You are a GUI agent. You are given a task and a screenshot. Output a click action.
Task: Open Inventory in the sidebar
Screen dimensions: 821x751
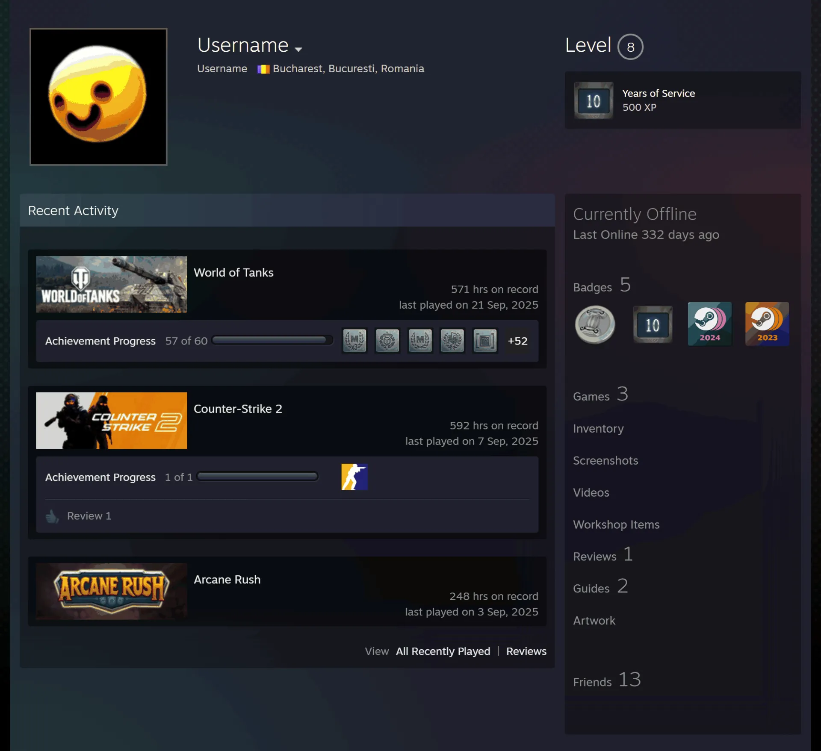click(x=598, y=428)
